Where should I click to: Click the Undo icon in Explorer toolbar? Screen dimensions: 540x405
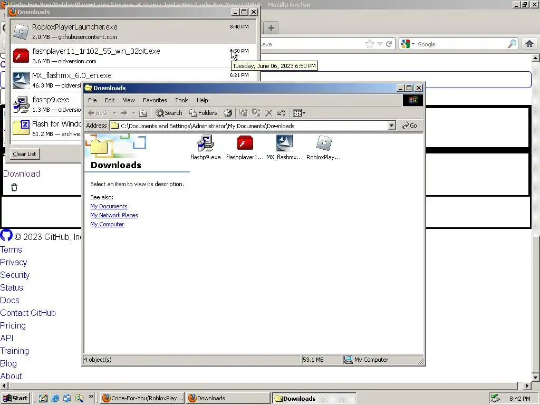tap(281, 113)
